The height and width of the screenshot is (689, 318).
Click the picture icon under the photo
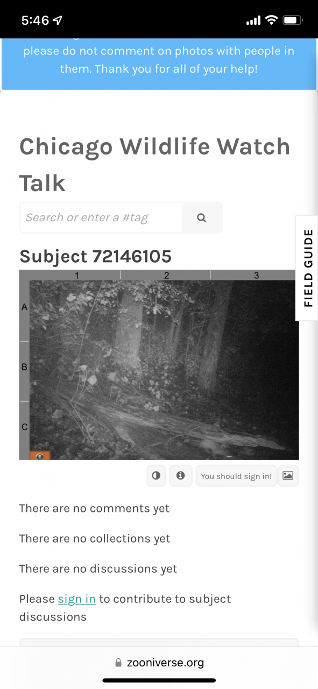288,476
